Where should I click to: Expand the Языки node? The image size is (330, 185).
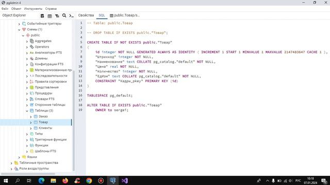coord(19,157)
